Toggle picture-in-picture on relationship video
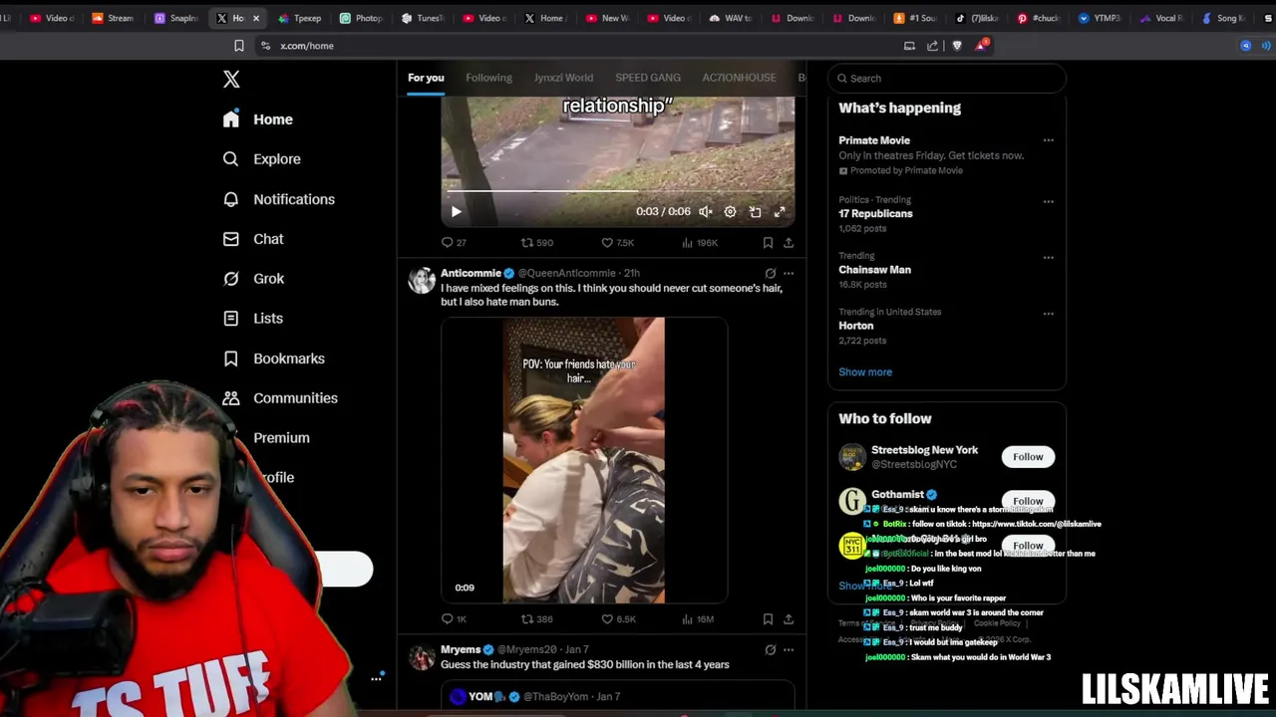This screenshot has width=1276, height=717. pos(756,211)
